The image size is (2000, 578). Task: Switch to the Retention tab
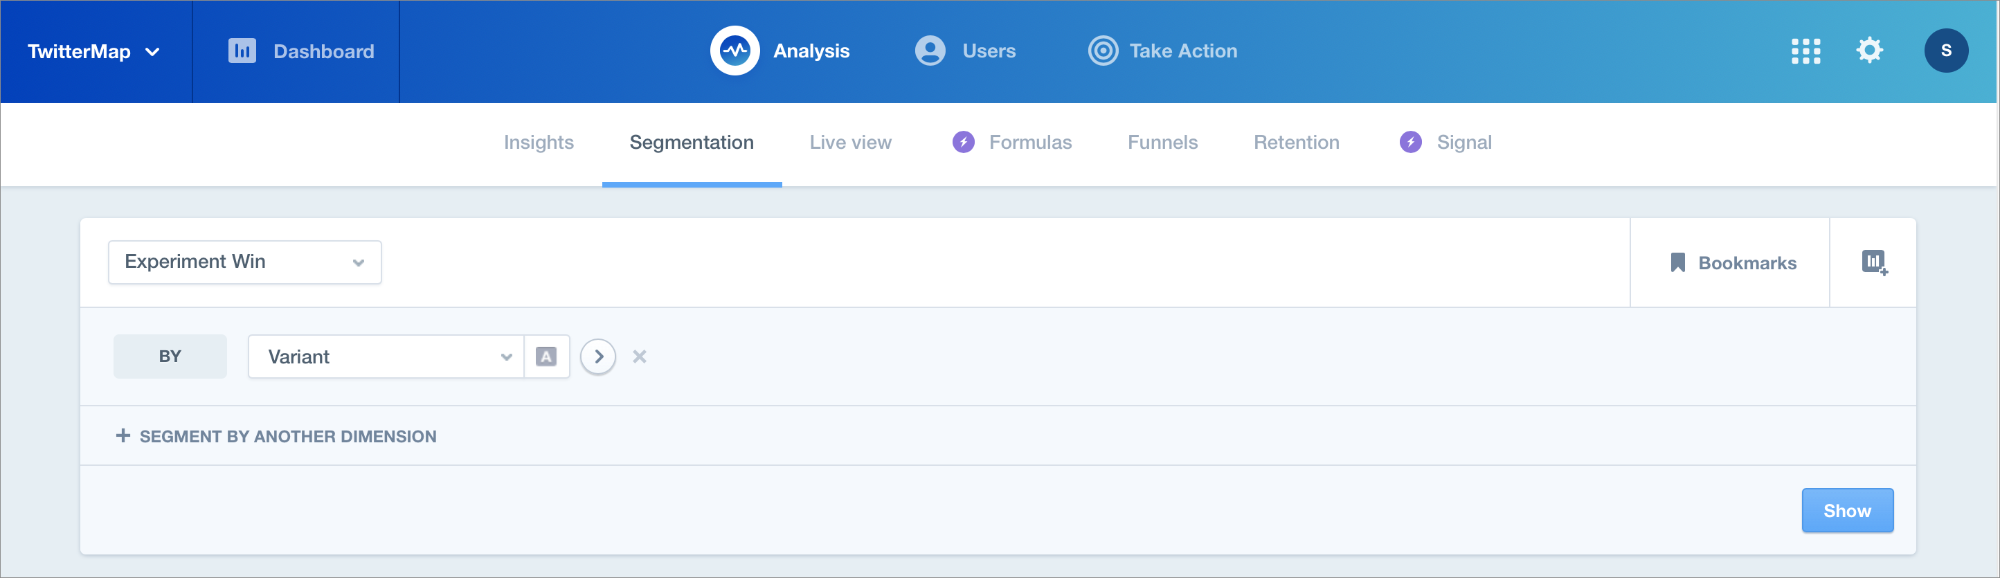tap(1297, 142)
